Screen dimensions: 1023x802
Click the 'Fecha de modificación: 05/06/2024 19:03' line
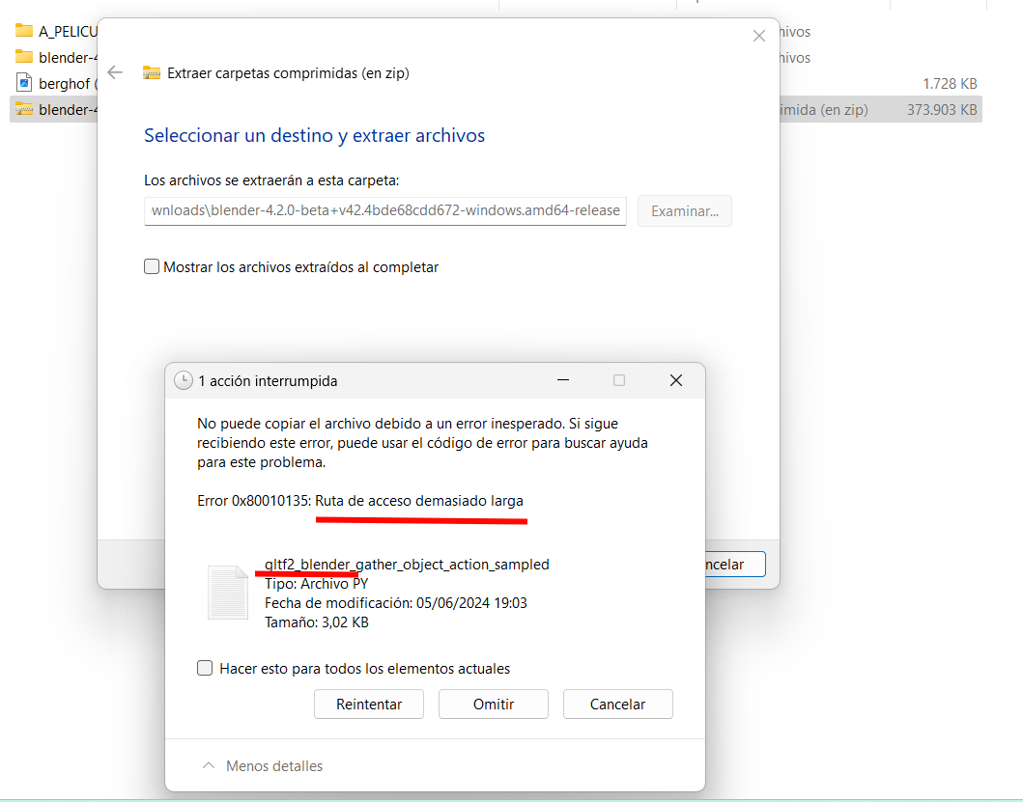pyautogui.click(x=396, y=603)
